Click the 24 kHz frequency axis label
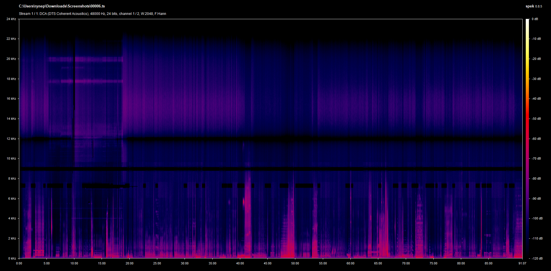This screenshot has height=271, width=551. point(11,19)
